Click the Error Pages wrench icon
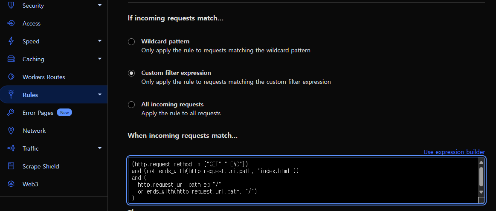This screenshot has height=211, width=496. click(x=11, y=113)
